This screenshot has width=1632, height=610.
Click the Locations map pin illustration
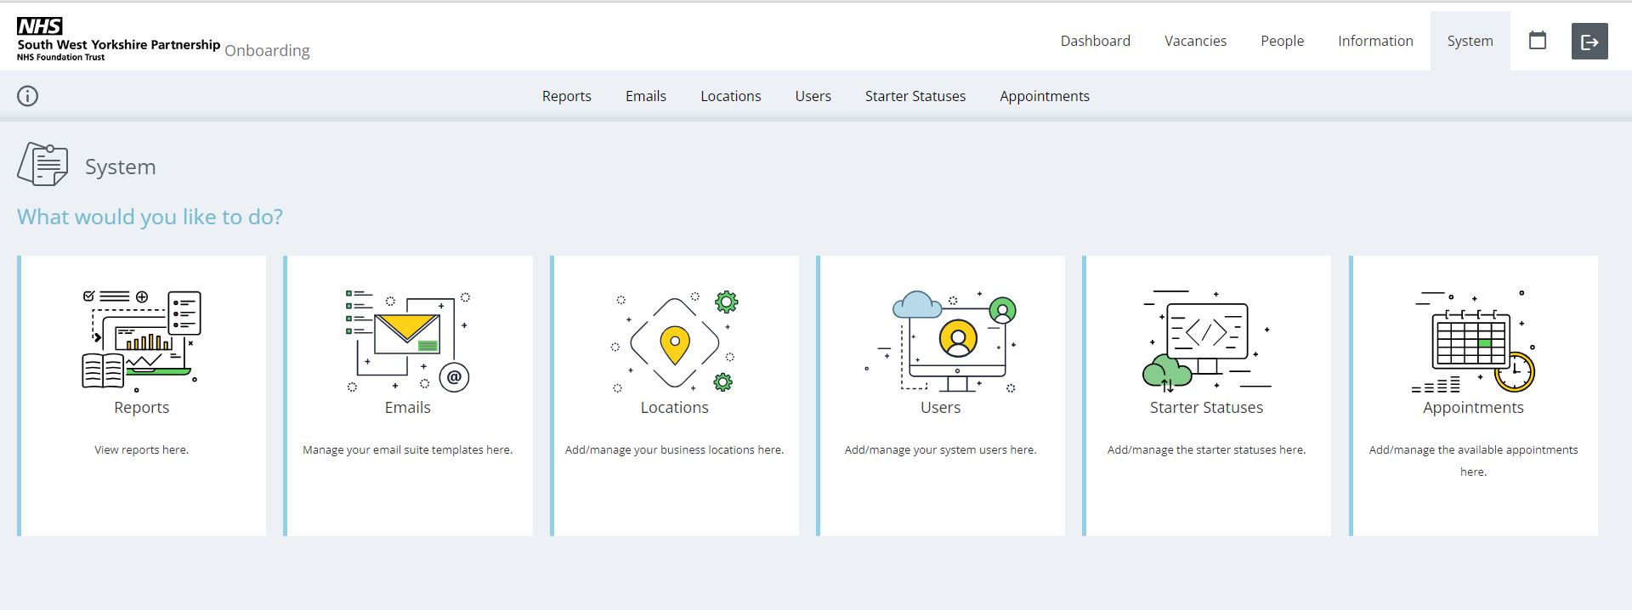pyautogui.click(x=674, y=342)
